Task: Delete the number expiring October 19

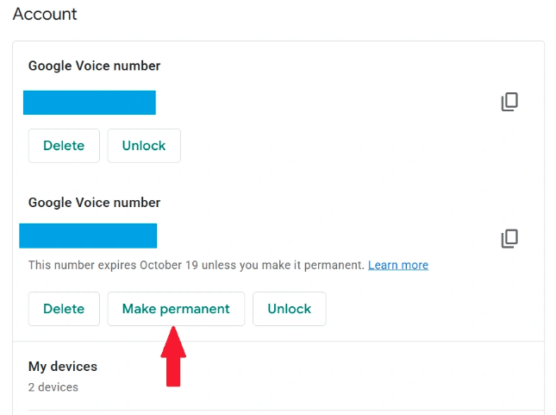Action: point(64,309)
